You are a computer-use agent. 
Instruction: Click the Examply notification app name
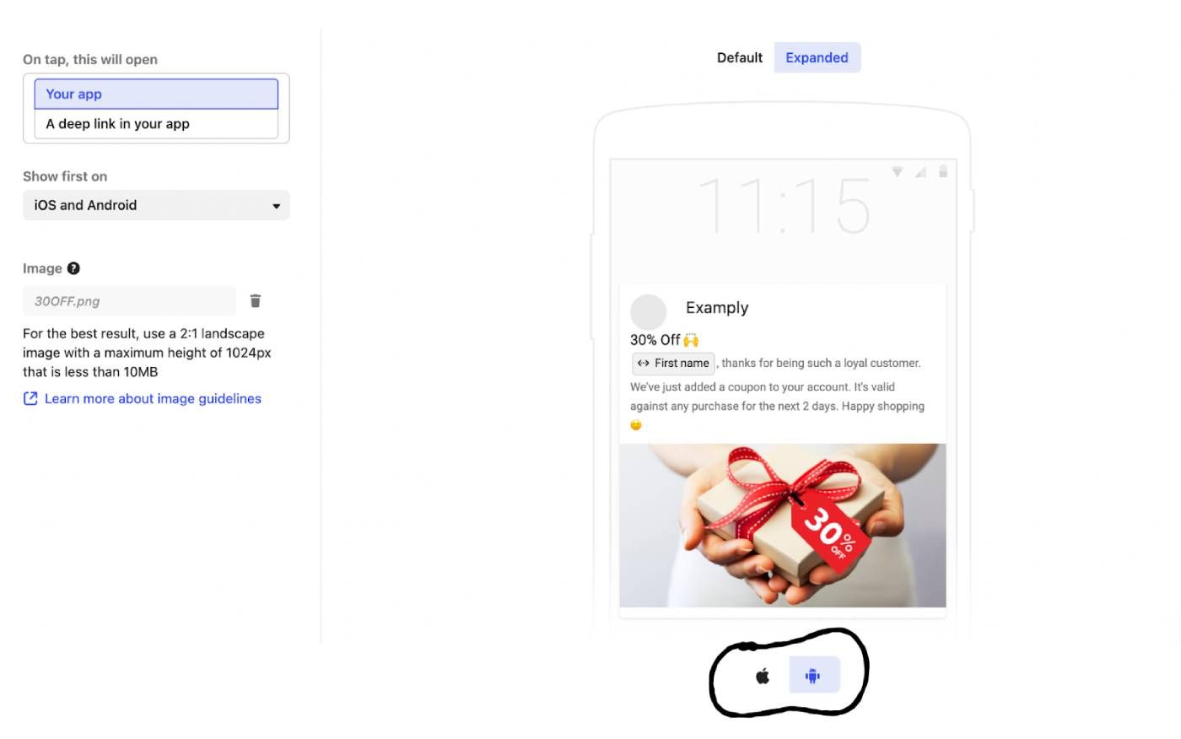point(717,308)
